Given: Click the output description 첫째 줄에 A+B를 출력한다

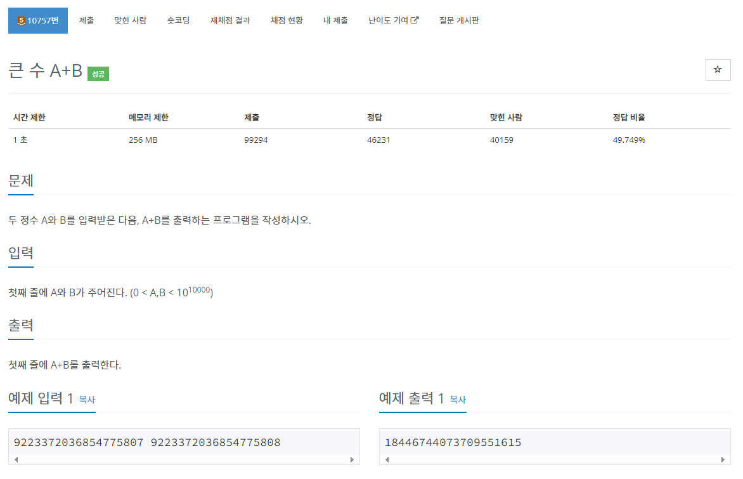Looking at the screenshot, I should [x=65, y=365].
